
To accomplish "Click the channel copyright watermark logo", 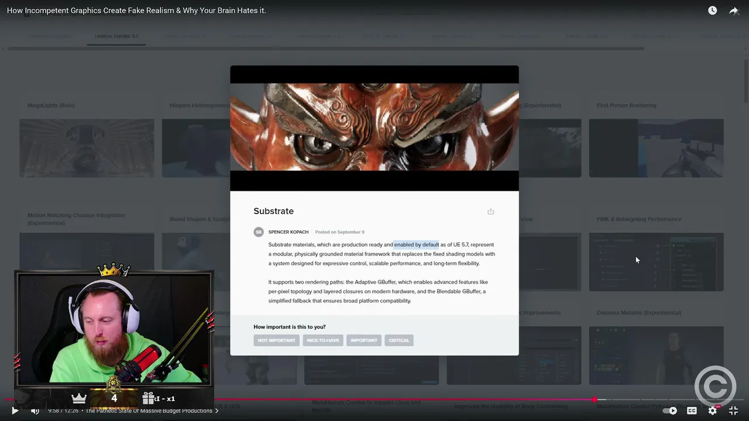I will pyautogui.click(x=715, y=387).
